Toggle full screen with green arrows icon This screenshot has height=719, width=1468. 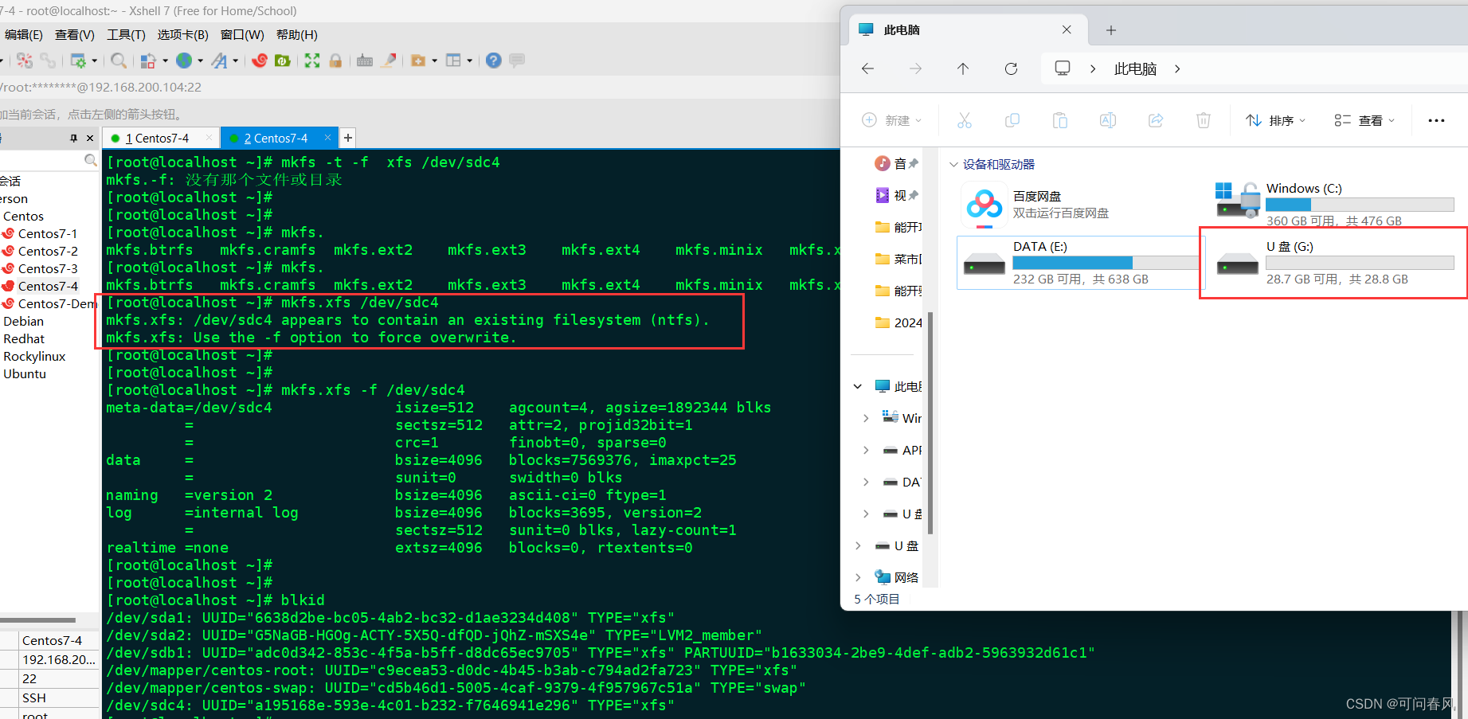[312, 61]
